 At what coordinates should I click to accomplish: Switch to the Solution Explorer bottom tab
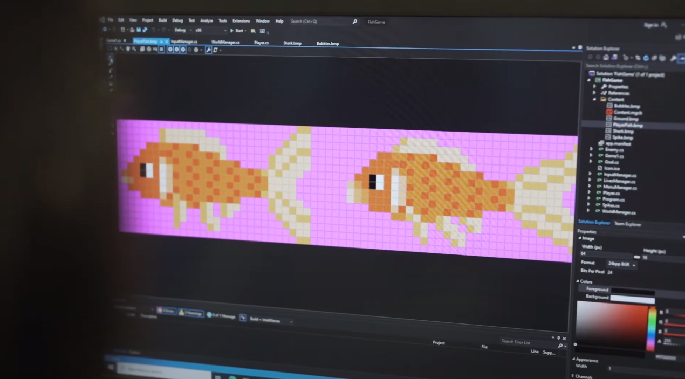click(594, 223)
